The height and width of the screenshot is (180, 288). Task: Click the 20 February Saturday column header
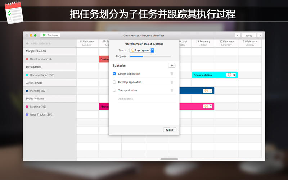(x=226, y=43)
